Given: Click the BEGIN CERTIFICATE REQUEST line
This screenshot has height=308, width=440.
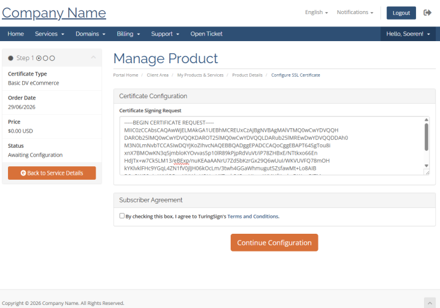Looking at the screenshot, I should tap(169, 123).
